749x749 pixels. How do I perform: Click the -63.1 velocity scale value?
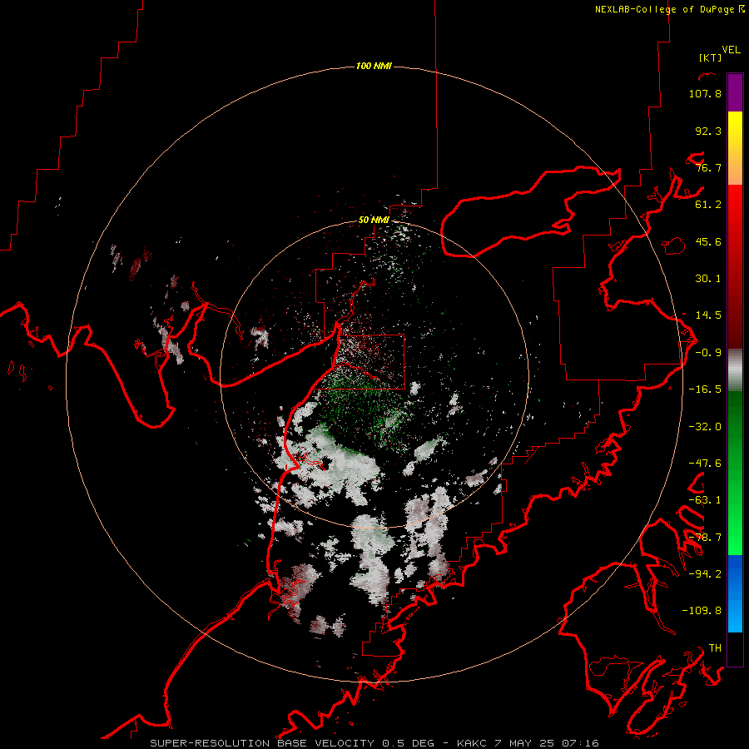click(705, 500)
